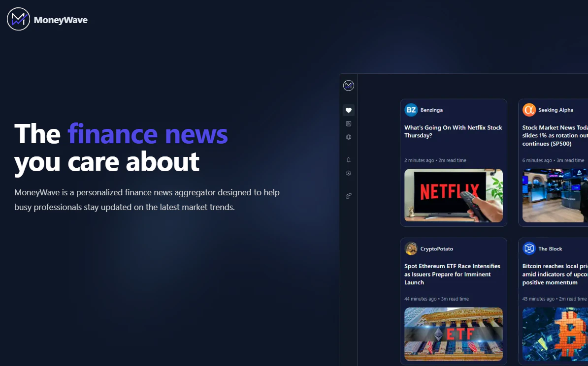This screenshot has width=588, height=366.
Task: Click The Block source avatar
Action: click(529, 248)
